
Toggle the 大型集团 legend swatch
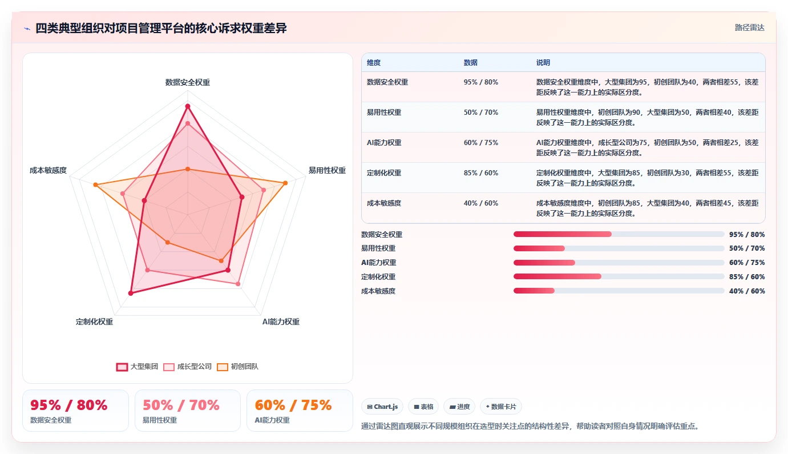[122, 367]
